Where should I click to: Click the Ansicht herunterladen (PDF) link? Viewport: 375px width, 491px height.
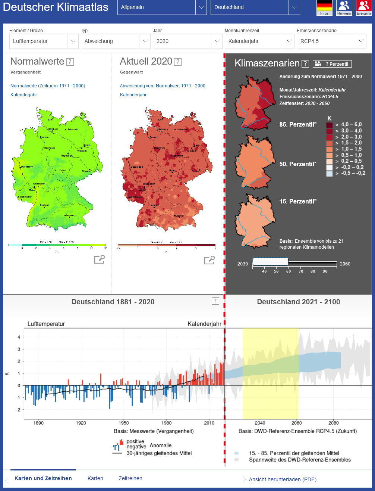283,479
